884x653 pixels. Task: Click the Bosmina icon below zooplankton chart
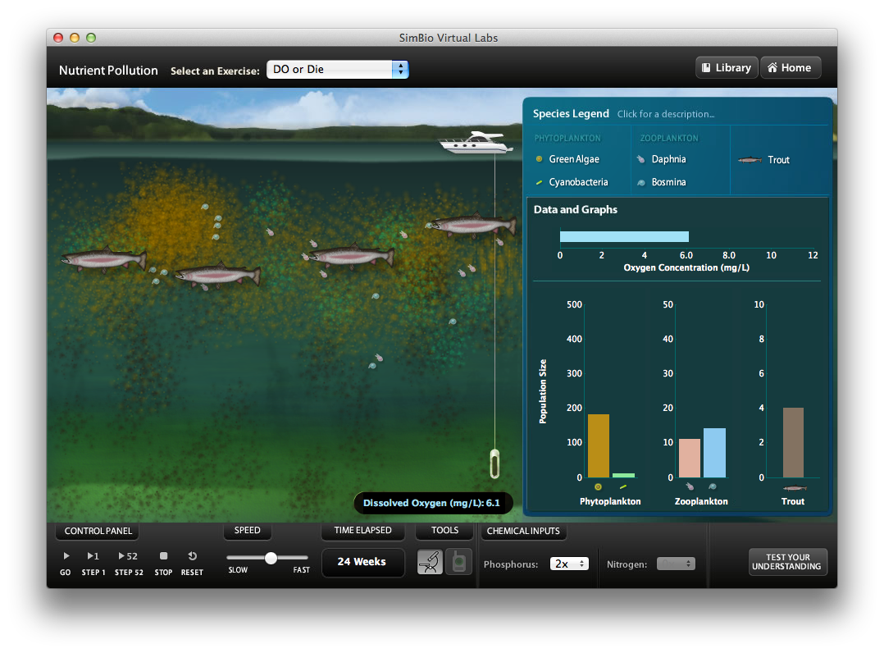(713, 486)
